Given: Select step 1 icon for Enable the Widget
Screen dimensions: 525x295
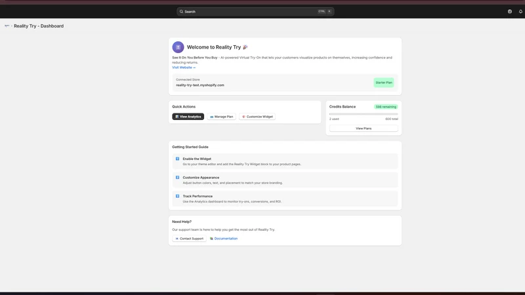Looking at the screenshot, I should point(177,159).
